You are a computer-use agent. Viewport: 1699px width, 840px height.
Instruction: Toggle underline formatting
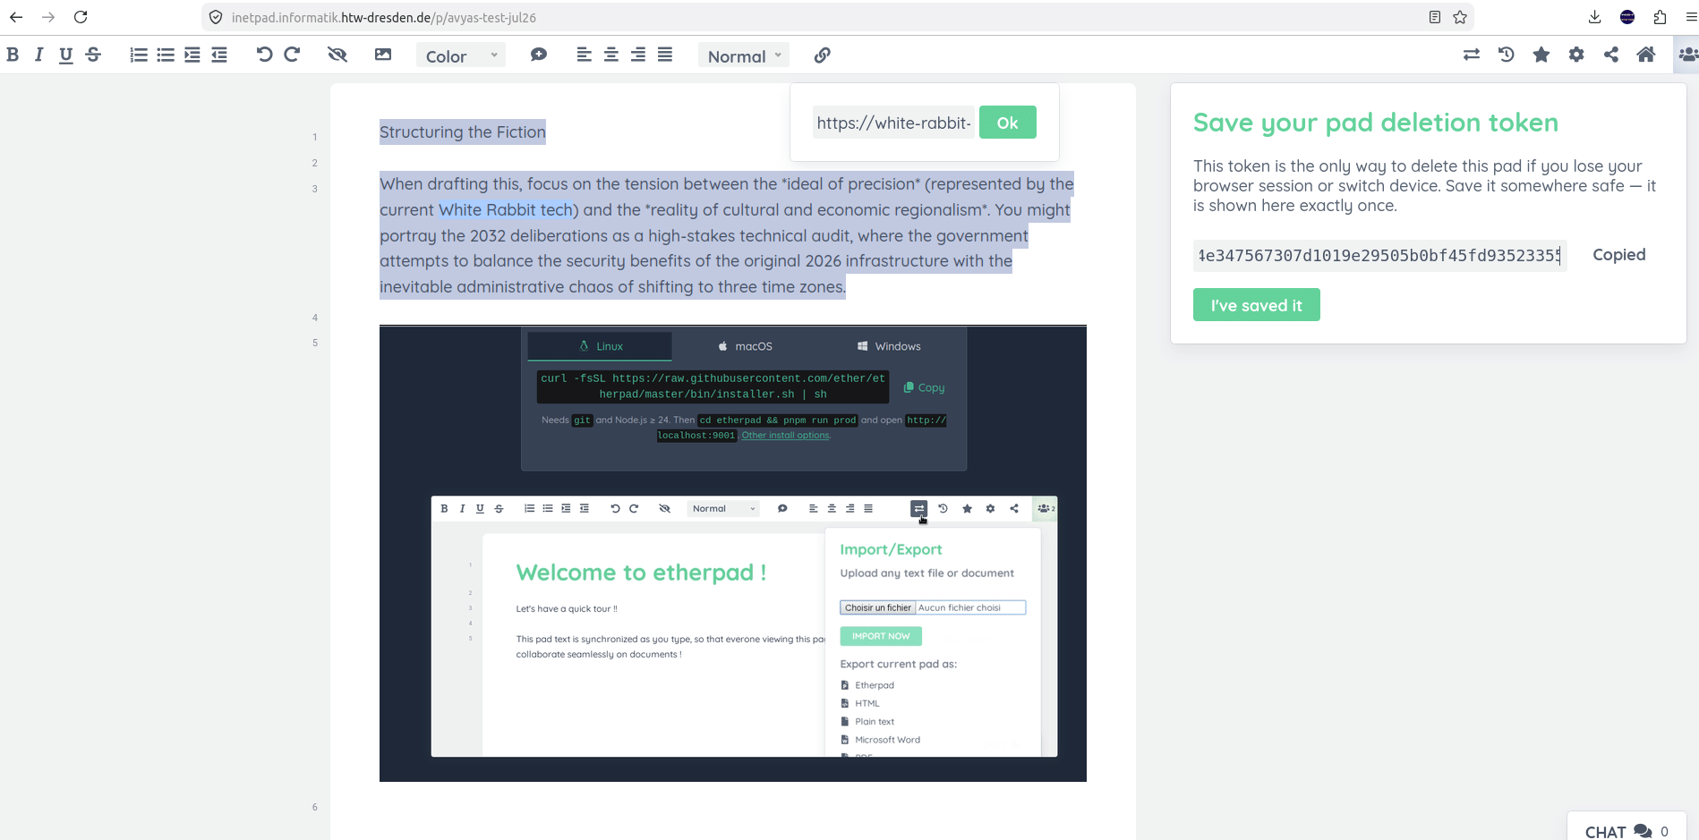coord(65,55)
